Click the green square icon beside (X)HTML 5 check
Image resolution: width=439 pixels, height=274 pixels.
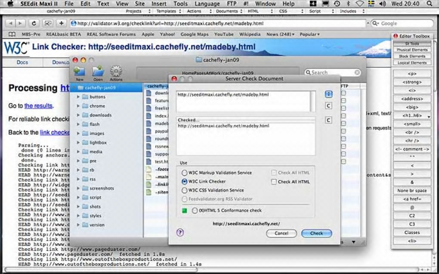[x=184, y=210]
